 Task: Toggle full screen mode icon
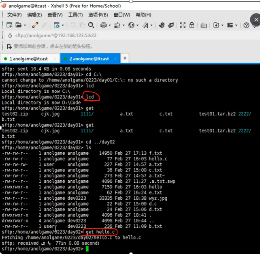click(183, 25)
